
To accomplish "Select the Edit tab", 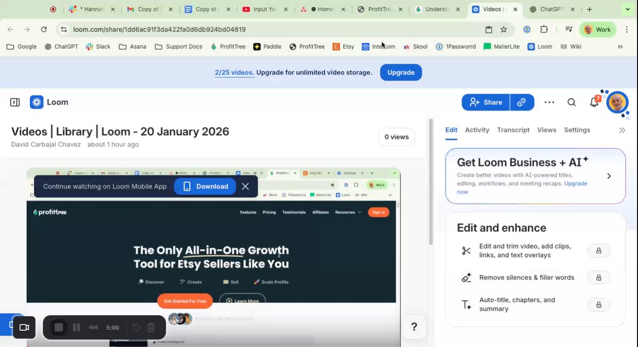I will coord(451,130).
